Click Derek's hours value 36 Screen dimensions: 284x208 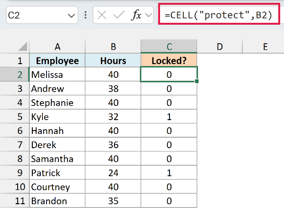coord(113,144)
